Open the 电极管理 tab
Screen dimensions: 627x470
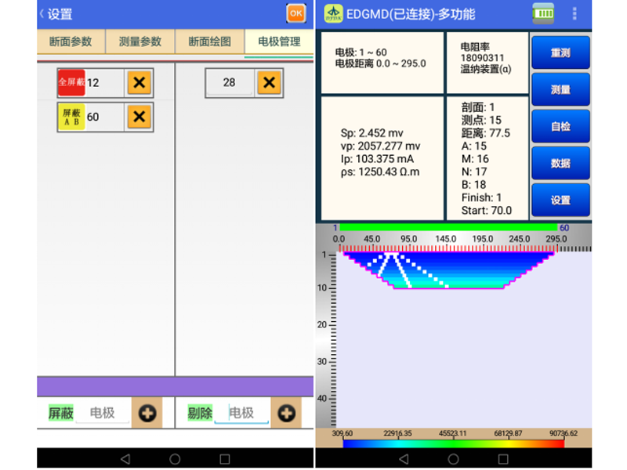279,42
